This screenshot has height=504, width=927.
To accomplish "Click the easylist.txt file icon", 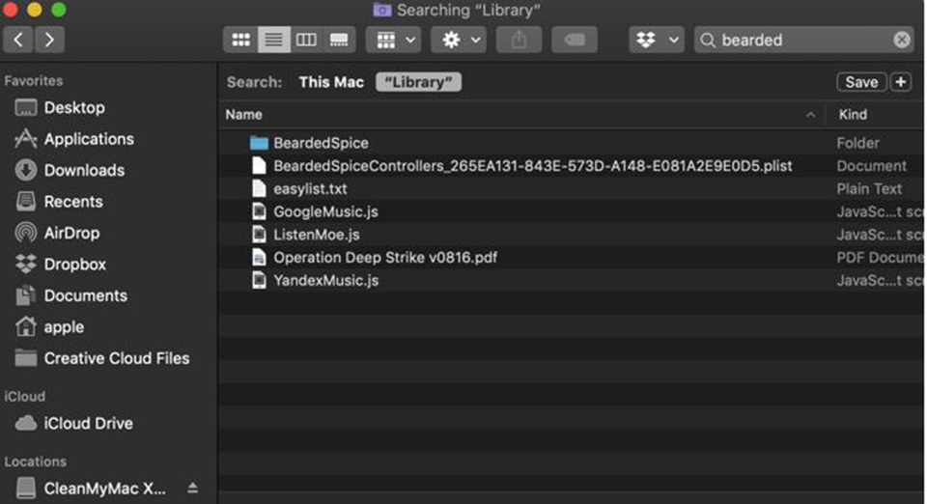I will pyautogui.click(x=259, y=188).
